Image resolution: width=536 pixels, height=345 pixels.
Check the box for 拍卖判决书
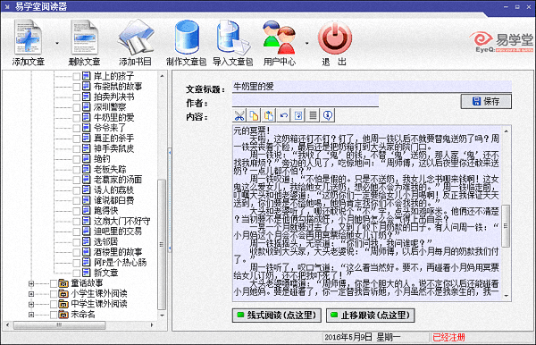pos(77,97)
